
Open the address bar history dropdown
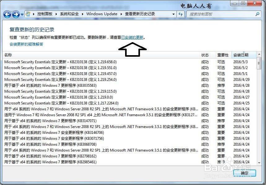(174, 14)
